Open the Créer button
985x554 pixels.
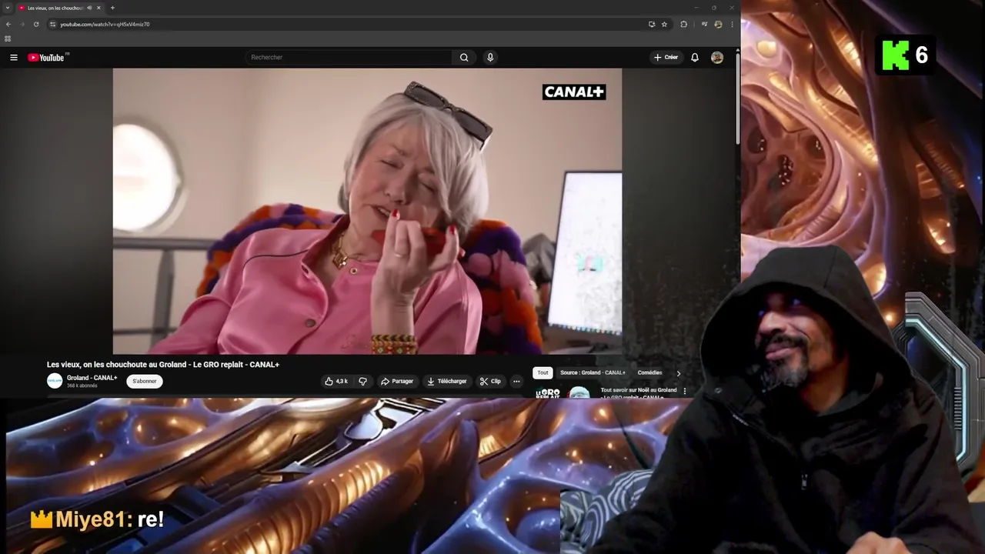pyautogui.click(x=666, y=58)
